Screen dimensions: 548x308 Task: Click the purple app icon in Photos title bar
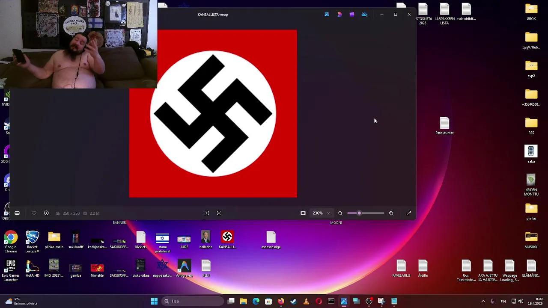352,15
